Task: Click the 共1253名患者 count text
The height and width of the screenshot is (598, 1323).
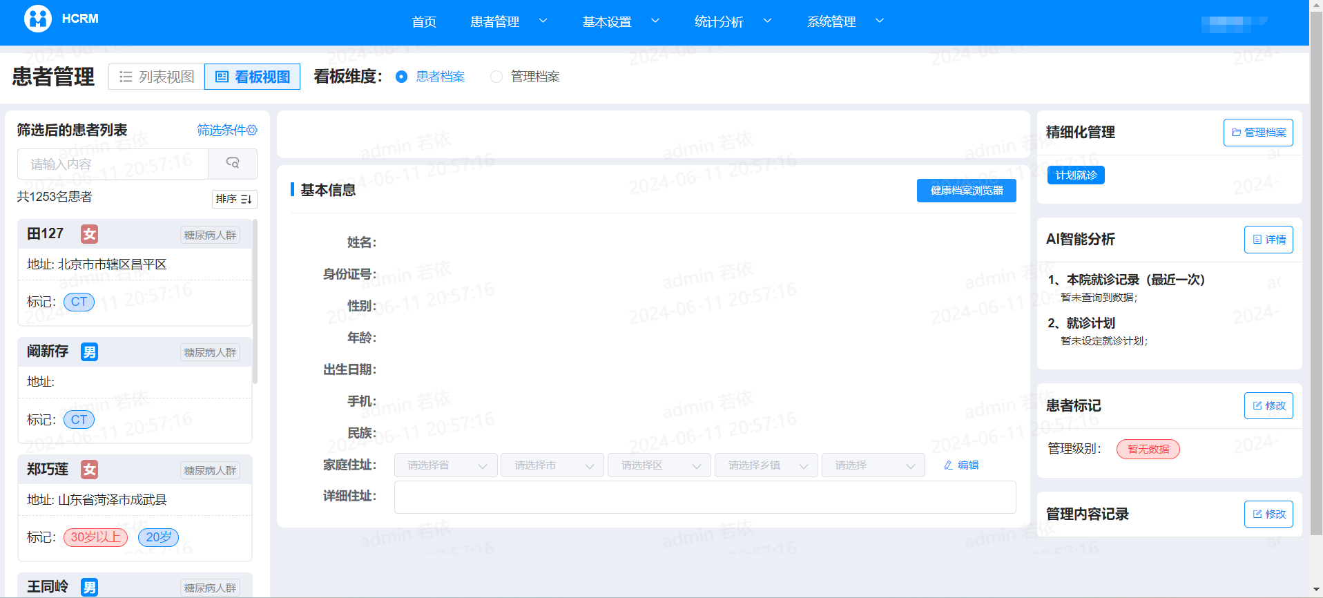Action: (x=55, y=197)
